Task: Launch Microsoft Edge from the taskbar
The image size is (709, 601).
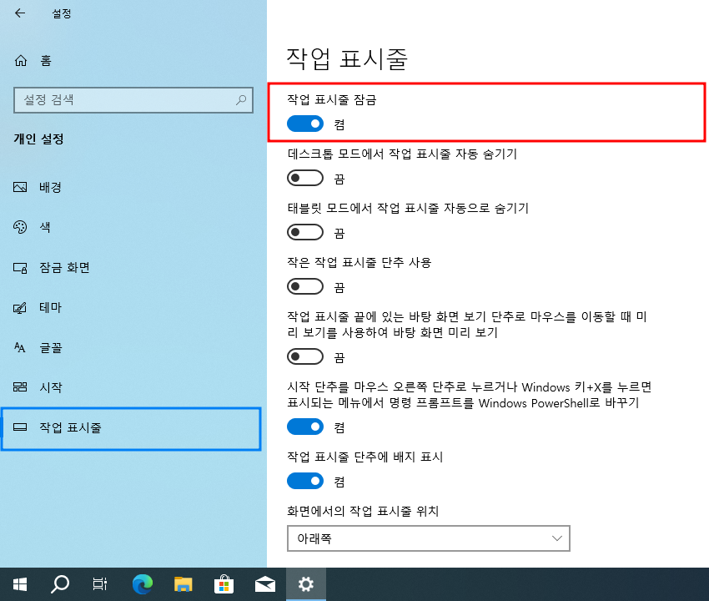Action: point(142,584)
